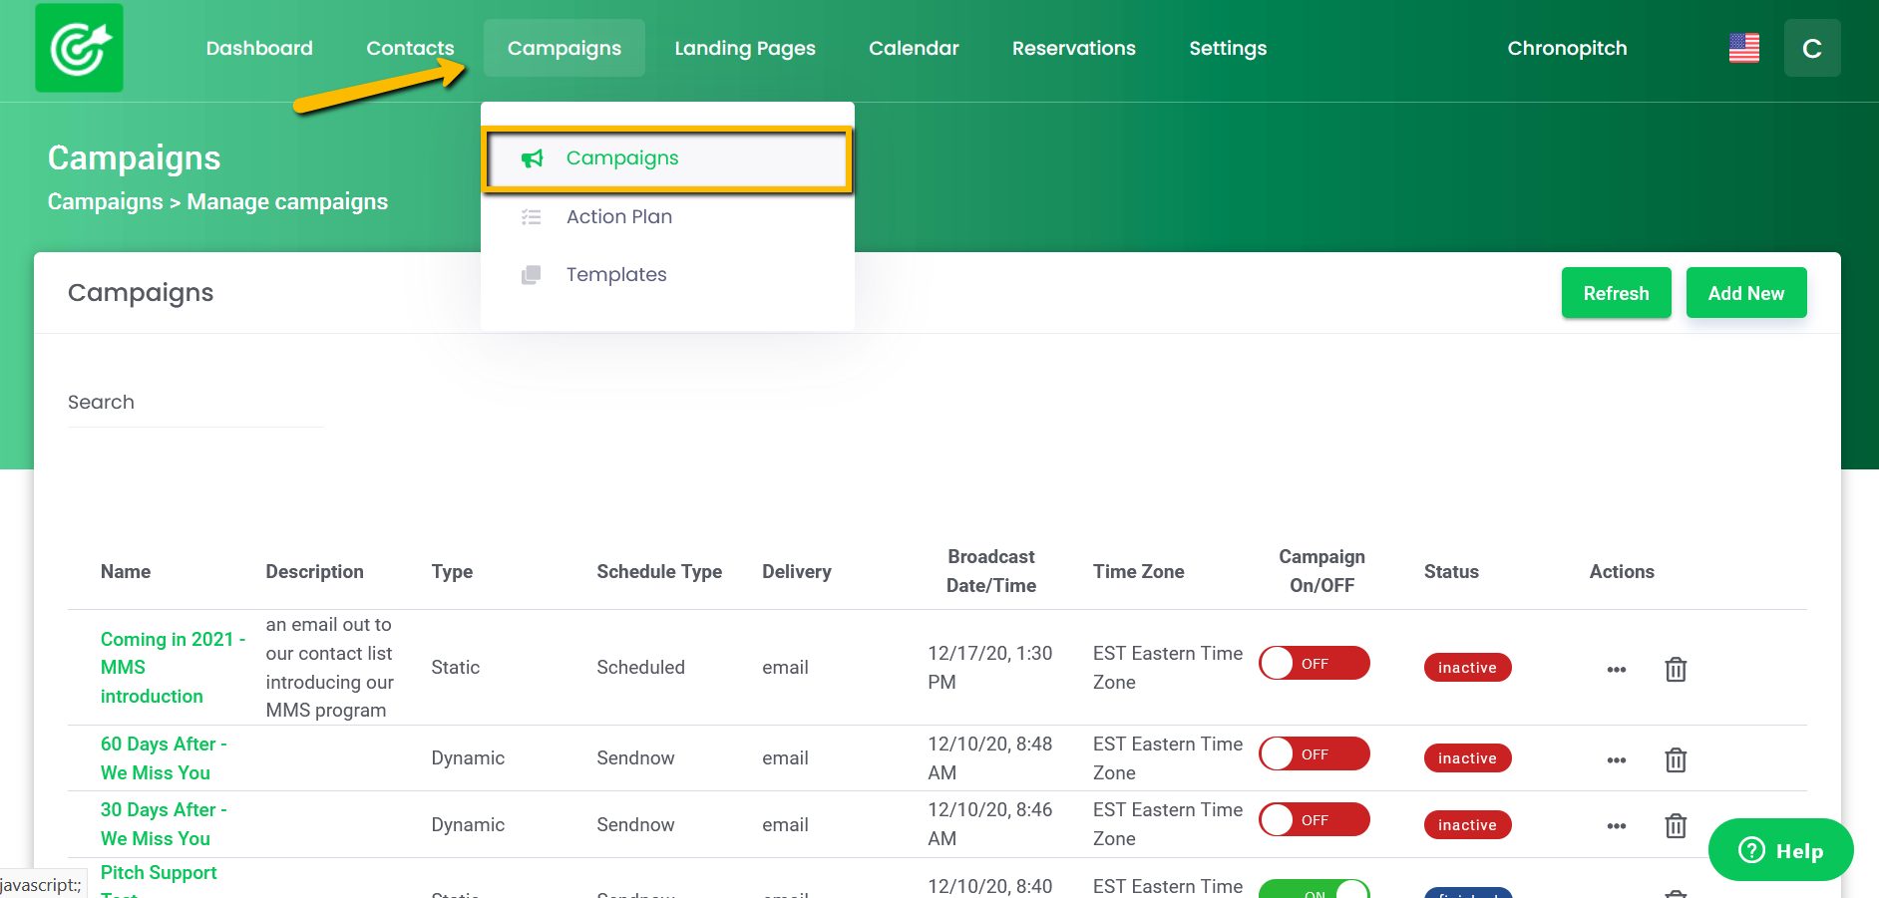Screen dimensions: 1879x898
Task: Click the US flag language icon
Action: (x=1743, y=47)
